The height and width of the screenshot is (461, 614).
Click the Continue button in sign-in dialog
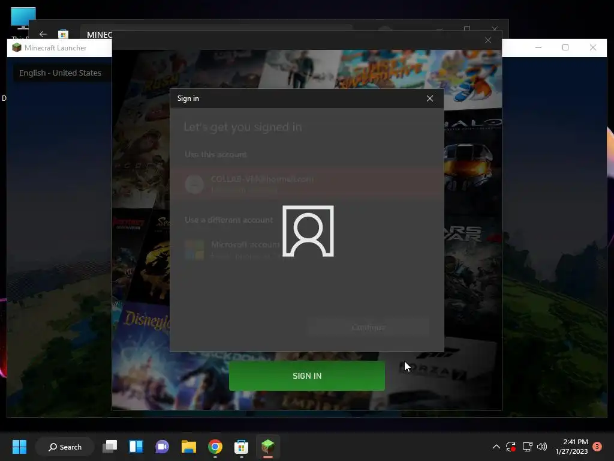coord(368,327)
